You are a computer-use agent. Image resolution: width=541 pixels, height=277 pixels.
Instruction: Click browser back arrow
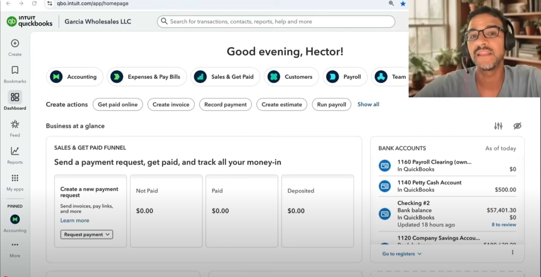click(8, 3)
